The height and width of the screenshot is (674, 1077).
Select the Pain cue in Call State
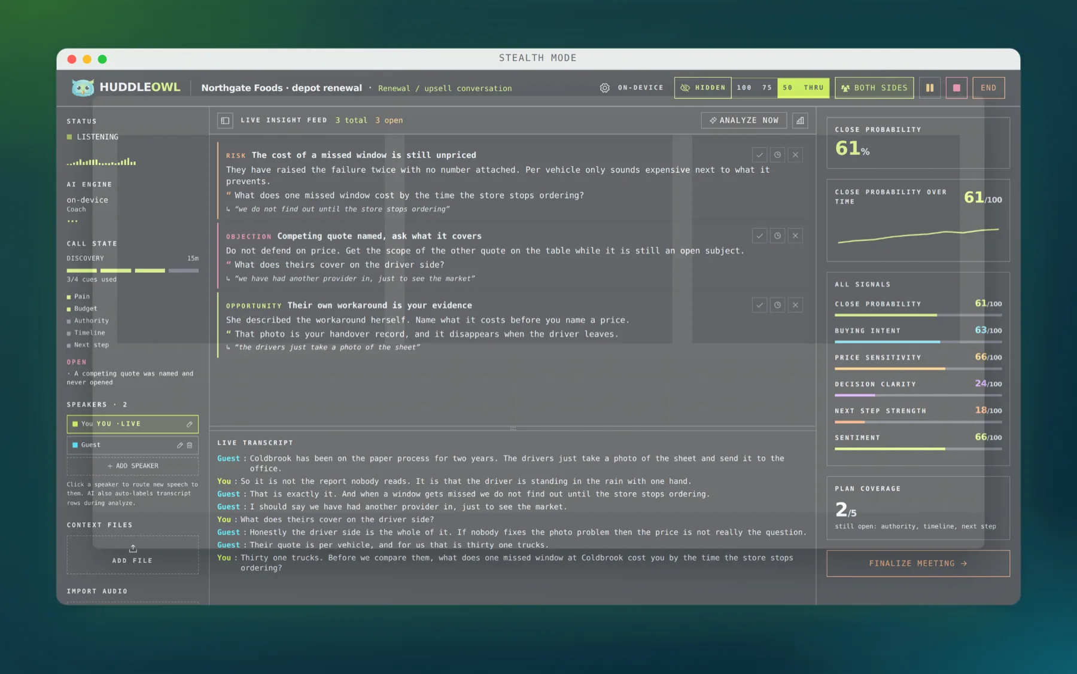click(x=78, y=297)
